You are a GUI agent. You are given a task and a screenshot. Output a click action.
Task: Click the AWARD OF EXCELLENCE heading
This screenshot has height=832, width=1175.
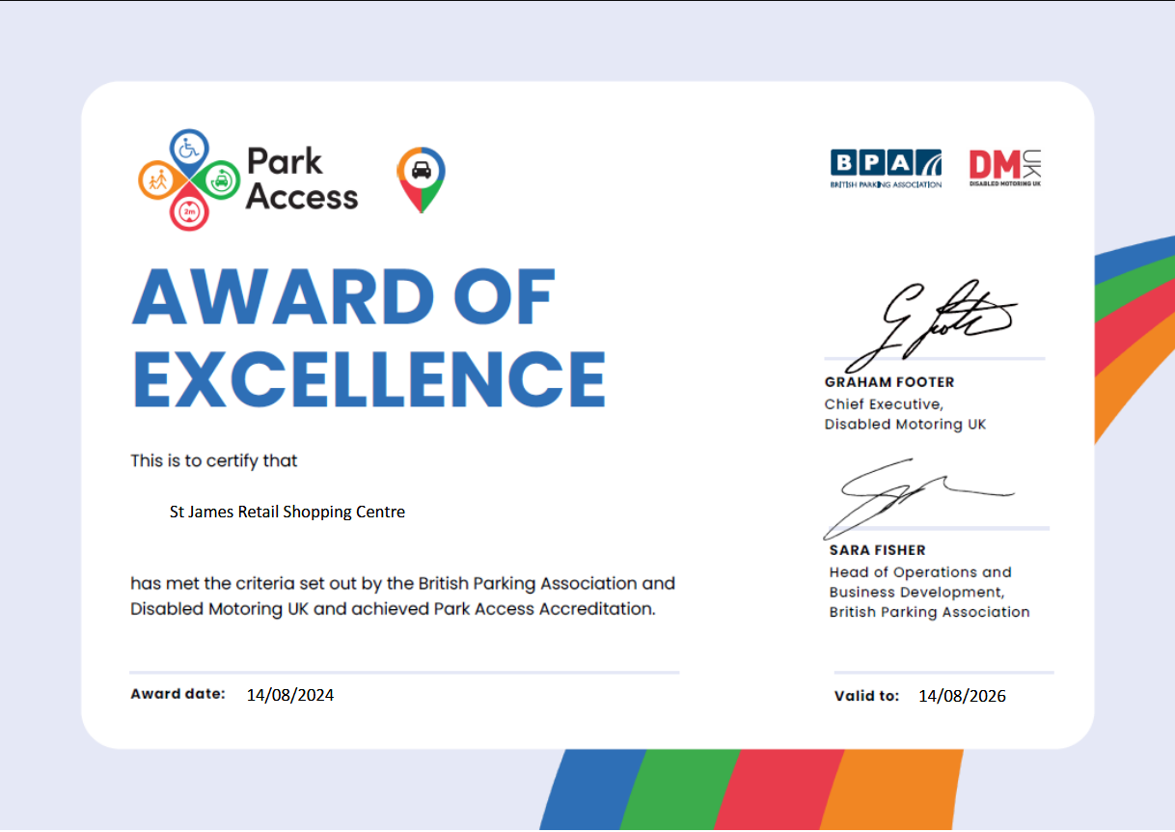pyautogui.click(x=369, y=336)
